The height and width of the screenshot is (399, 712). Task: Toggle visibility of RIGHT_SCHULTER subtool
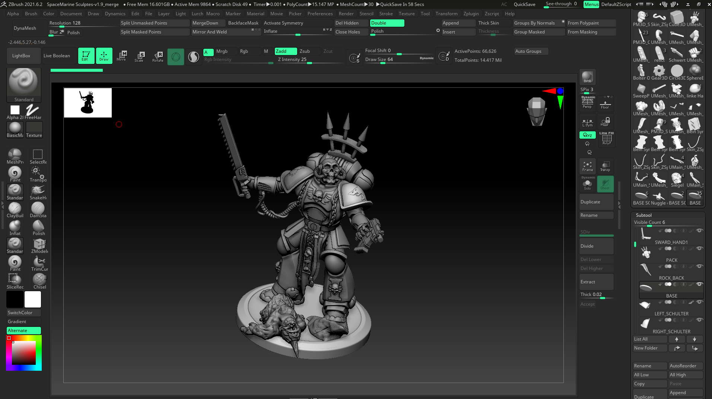click(x=699, y=320)
